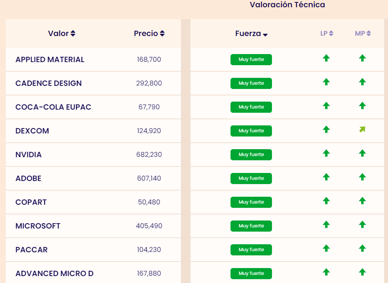Viewport: 388px width, 283px height.
Task: Sort table by Precio column
Action: pyautogui.click(x=149, y=33)
